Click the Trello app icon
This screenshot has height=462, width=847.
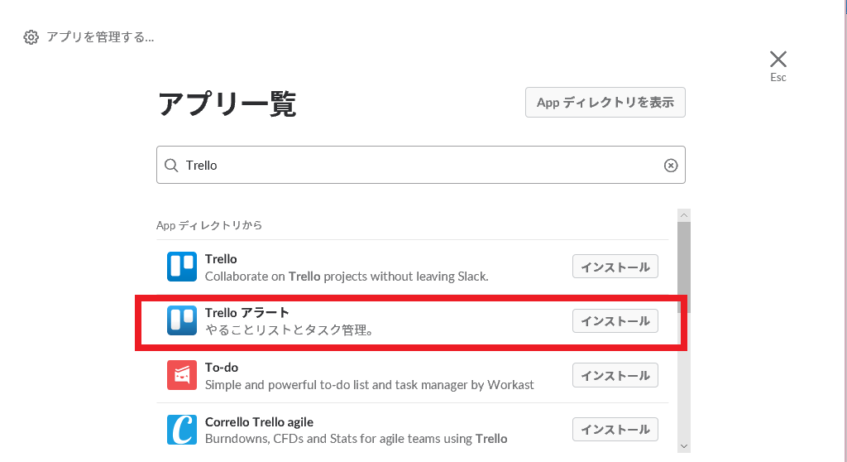(x=182, y=267)
